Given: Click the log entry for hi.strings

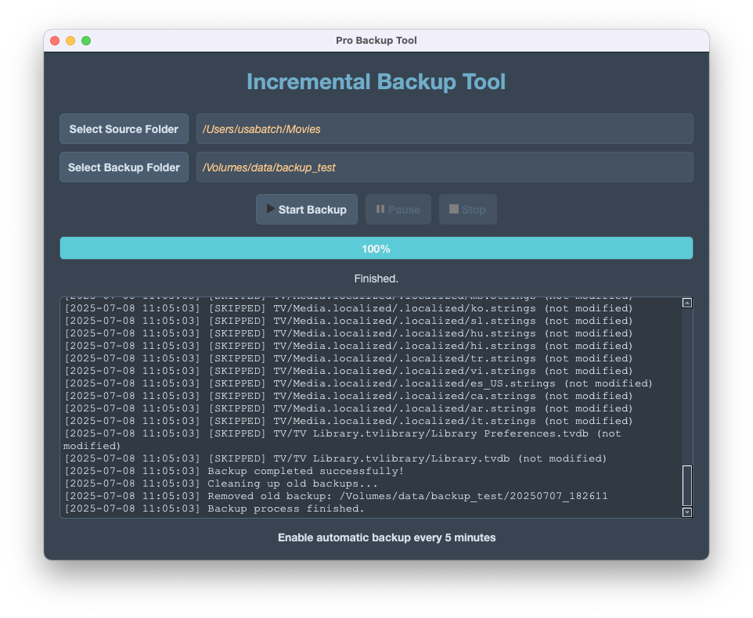Looking at the screenshot, I should coord(348,346).
